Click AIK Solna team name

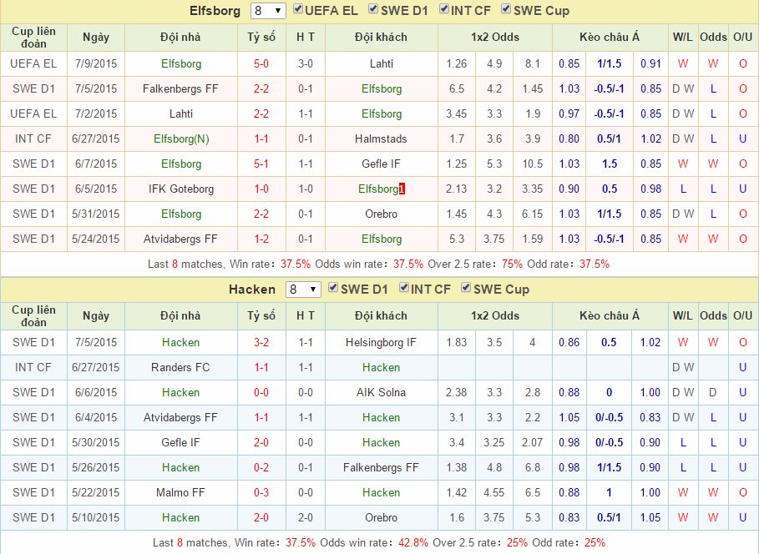tap(381, 392)
